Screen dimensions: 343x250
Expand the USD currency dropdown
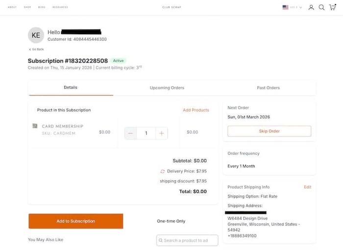click(296, 7)
